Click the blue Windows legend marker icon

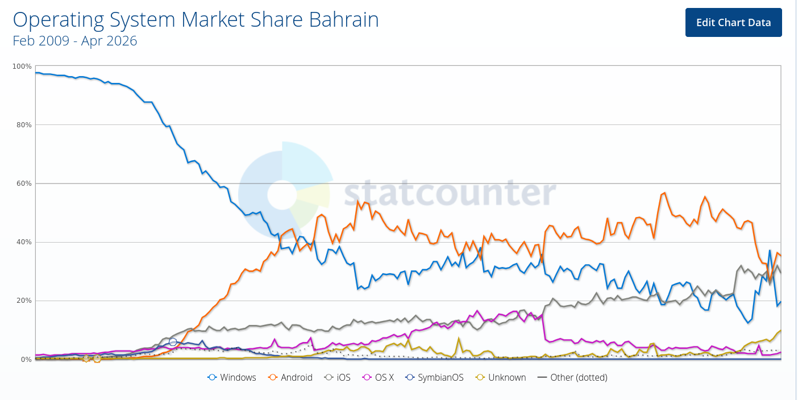click(211, 377)
